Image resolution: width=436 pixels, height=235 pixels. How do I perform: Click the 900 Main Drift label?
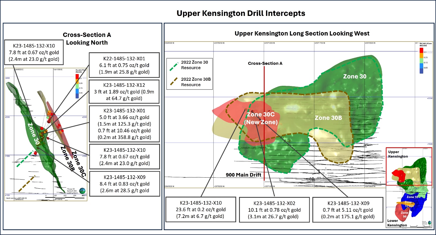243,175
